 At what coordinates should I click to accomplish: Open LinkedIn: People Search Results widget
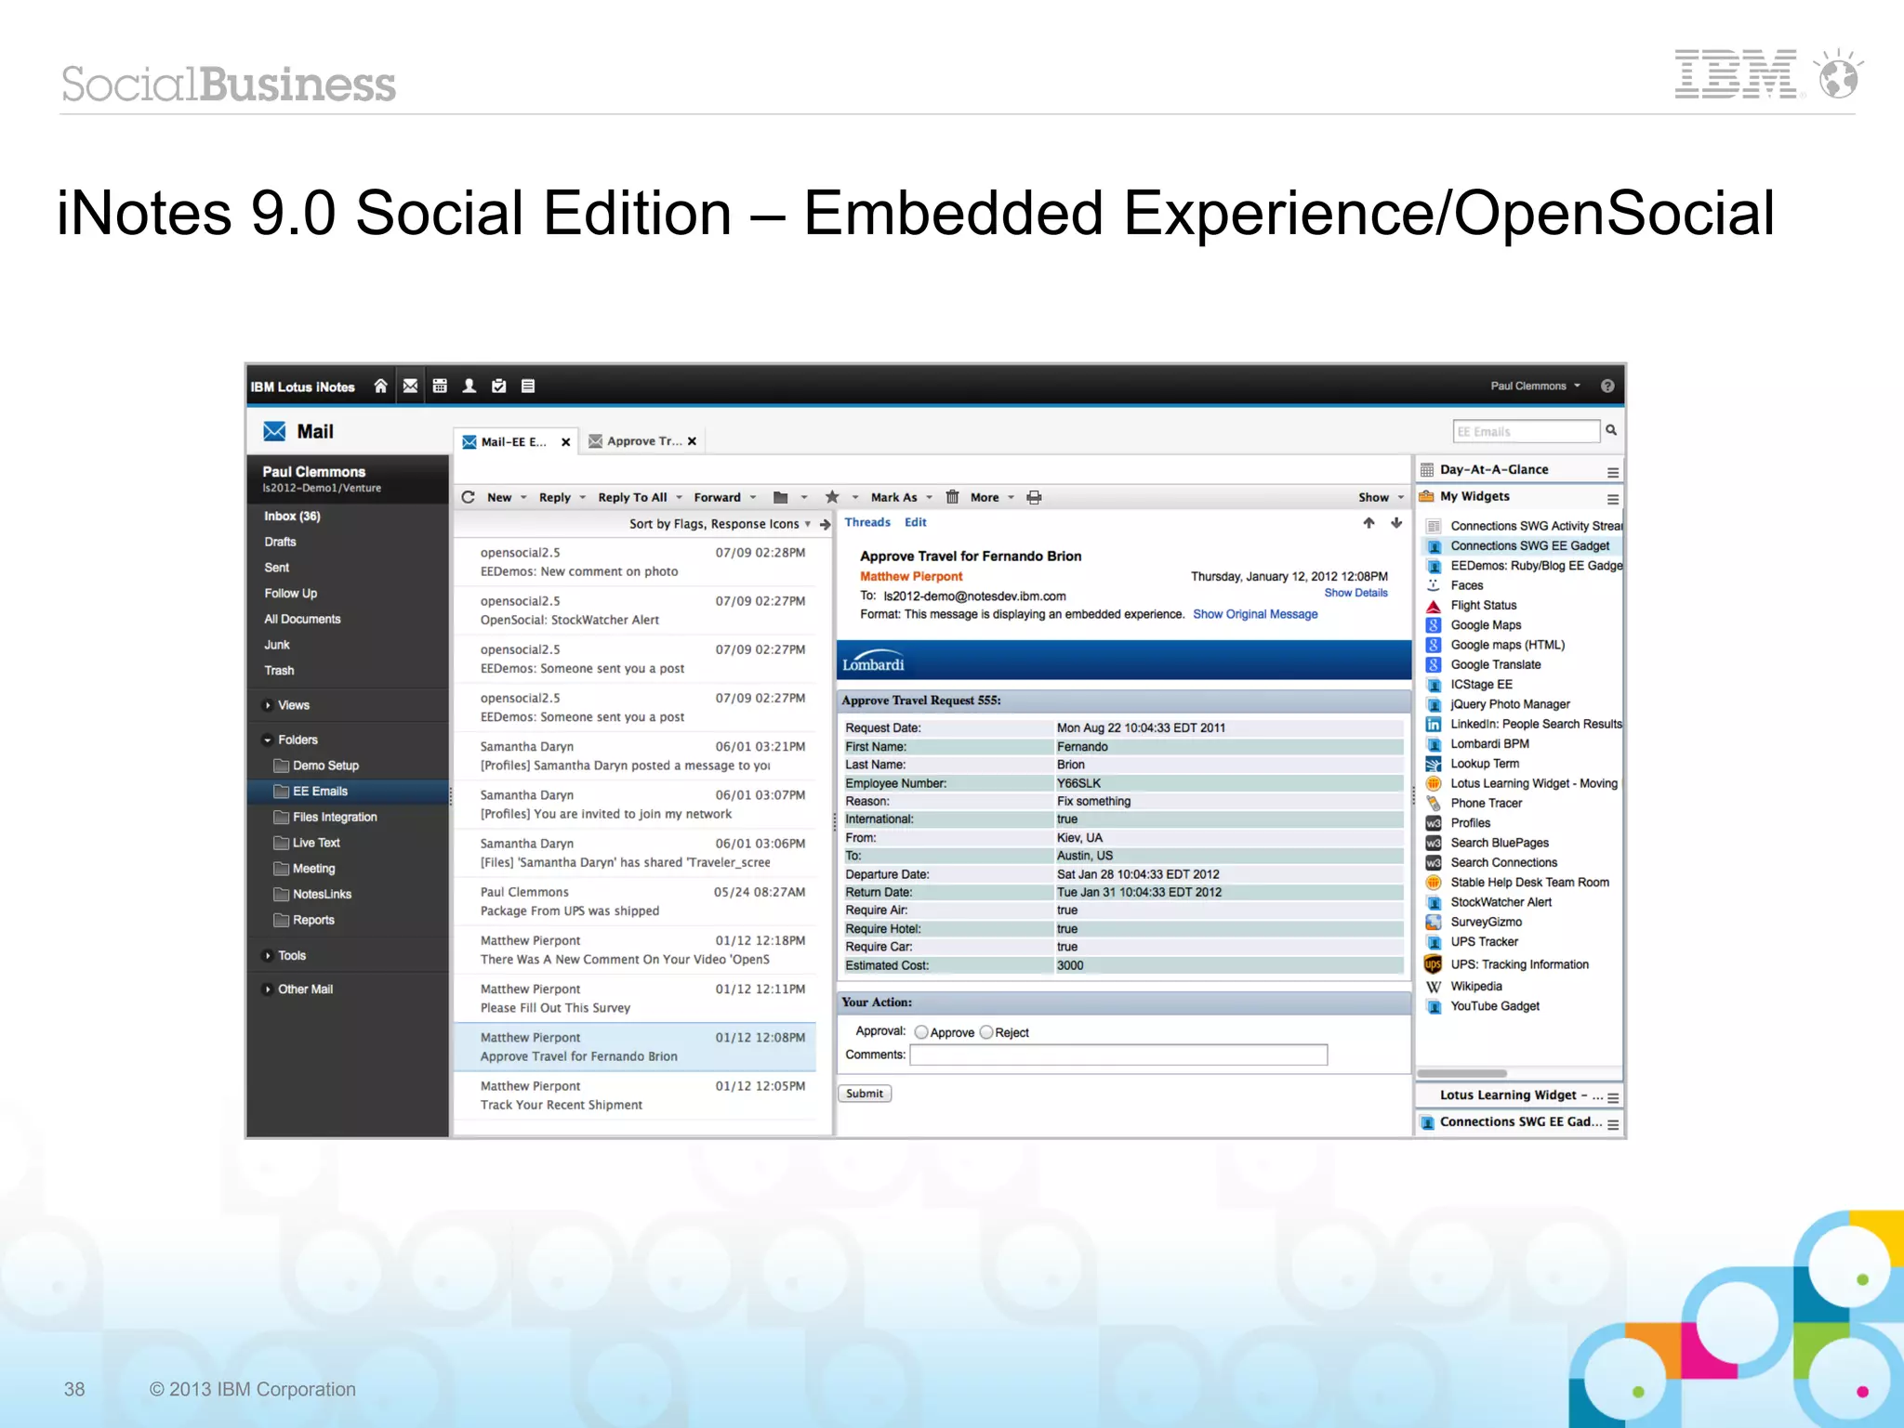click(x=1536, y=725)
